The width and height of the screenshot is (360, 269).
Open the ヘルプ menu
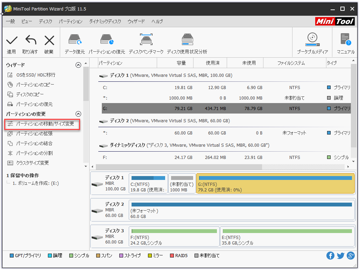pyautogui.click(x=157, y=22)
